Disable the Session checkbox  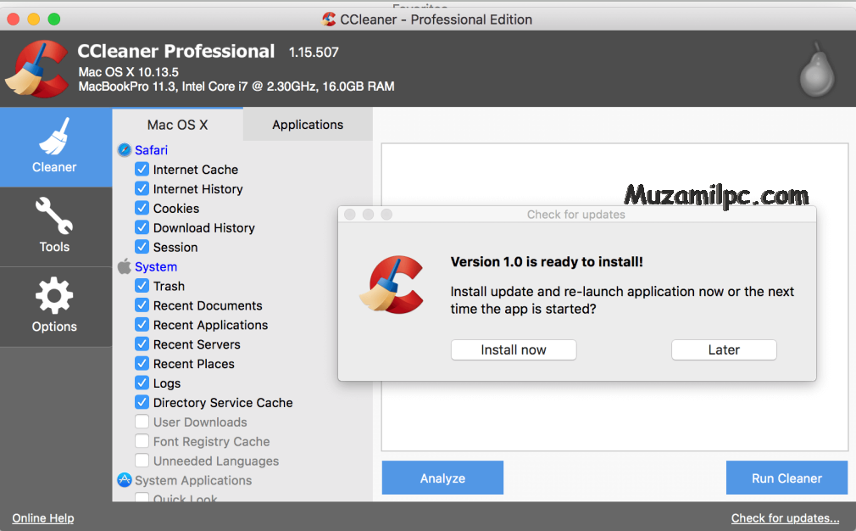(142, 247)
